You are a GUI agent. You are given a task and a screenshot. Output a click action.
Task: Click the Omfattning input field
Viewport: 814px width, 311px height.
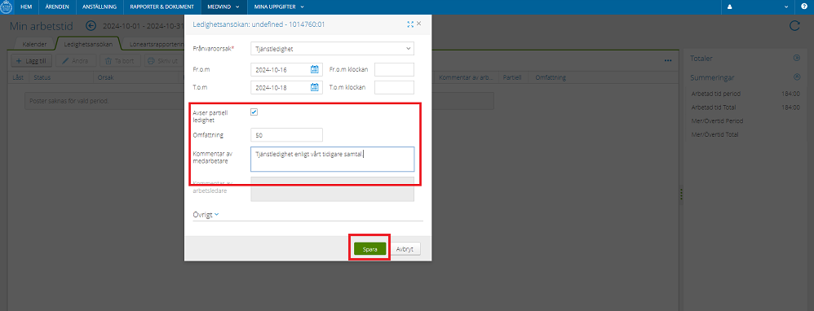pos(286,135)
